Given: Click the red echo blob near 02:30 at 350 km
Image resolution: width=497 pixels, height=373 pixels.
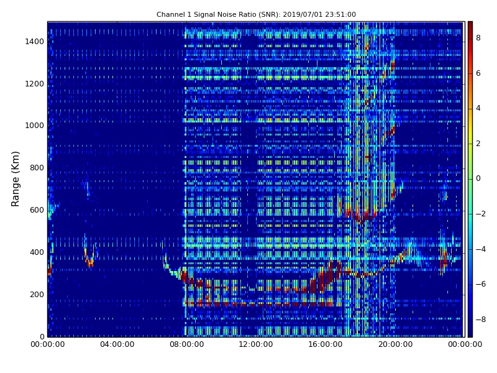Looking at the screenshot, I should point(89,262).
